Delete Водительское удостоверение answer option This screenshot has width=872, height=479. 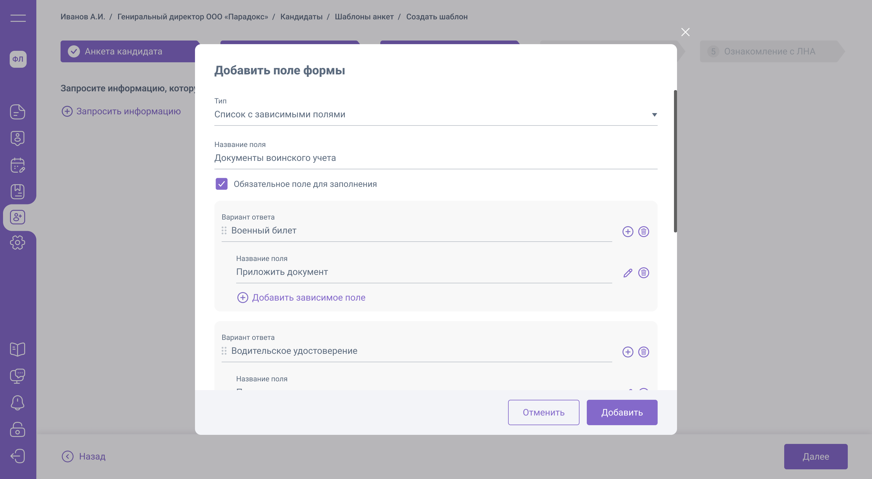pos(643,352)
